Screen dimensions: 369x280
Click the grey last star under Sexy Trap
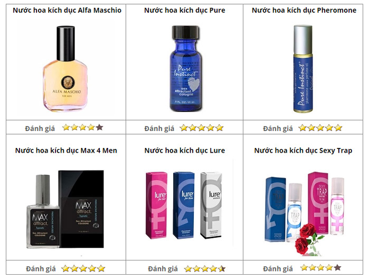337,267
